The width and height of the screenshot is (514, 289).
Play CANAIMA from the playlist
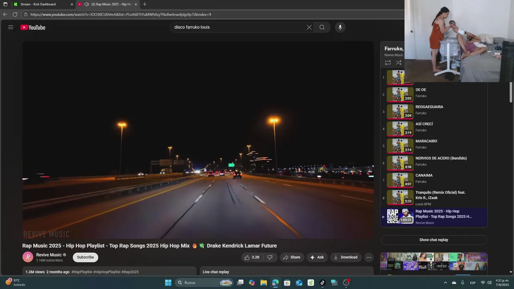434,180
